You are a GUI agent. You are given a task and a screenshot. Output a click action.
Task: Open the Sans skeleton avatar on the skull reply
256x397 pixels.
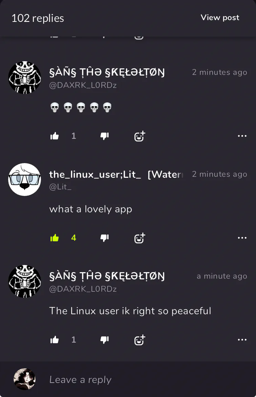coord(25,78)
